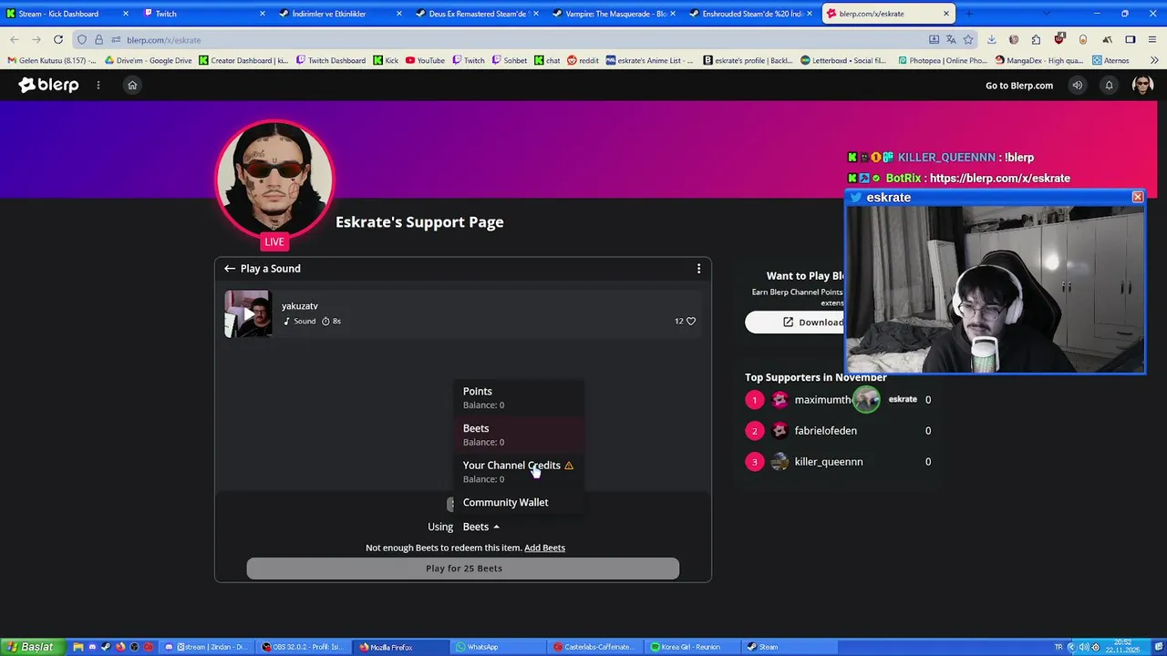Image resolution: width=1167 pixels, height=656 pixels.
Task: Play the yakuzatv sound thumbnail
Action: (248, 313)
